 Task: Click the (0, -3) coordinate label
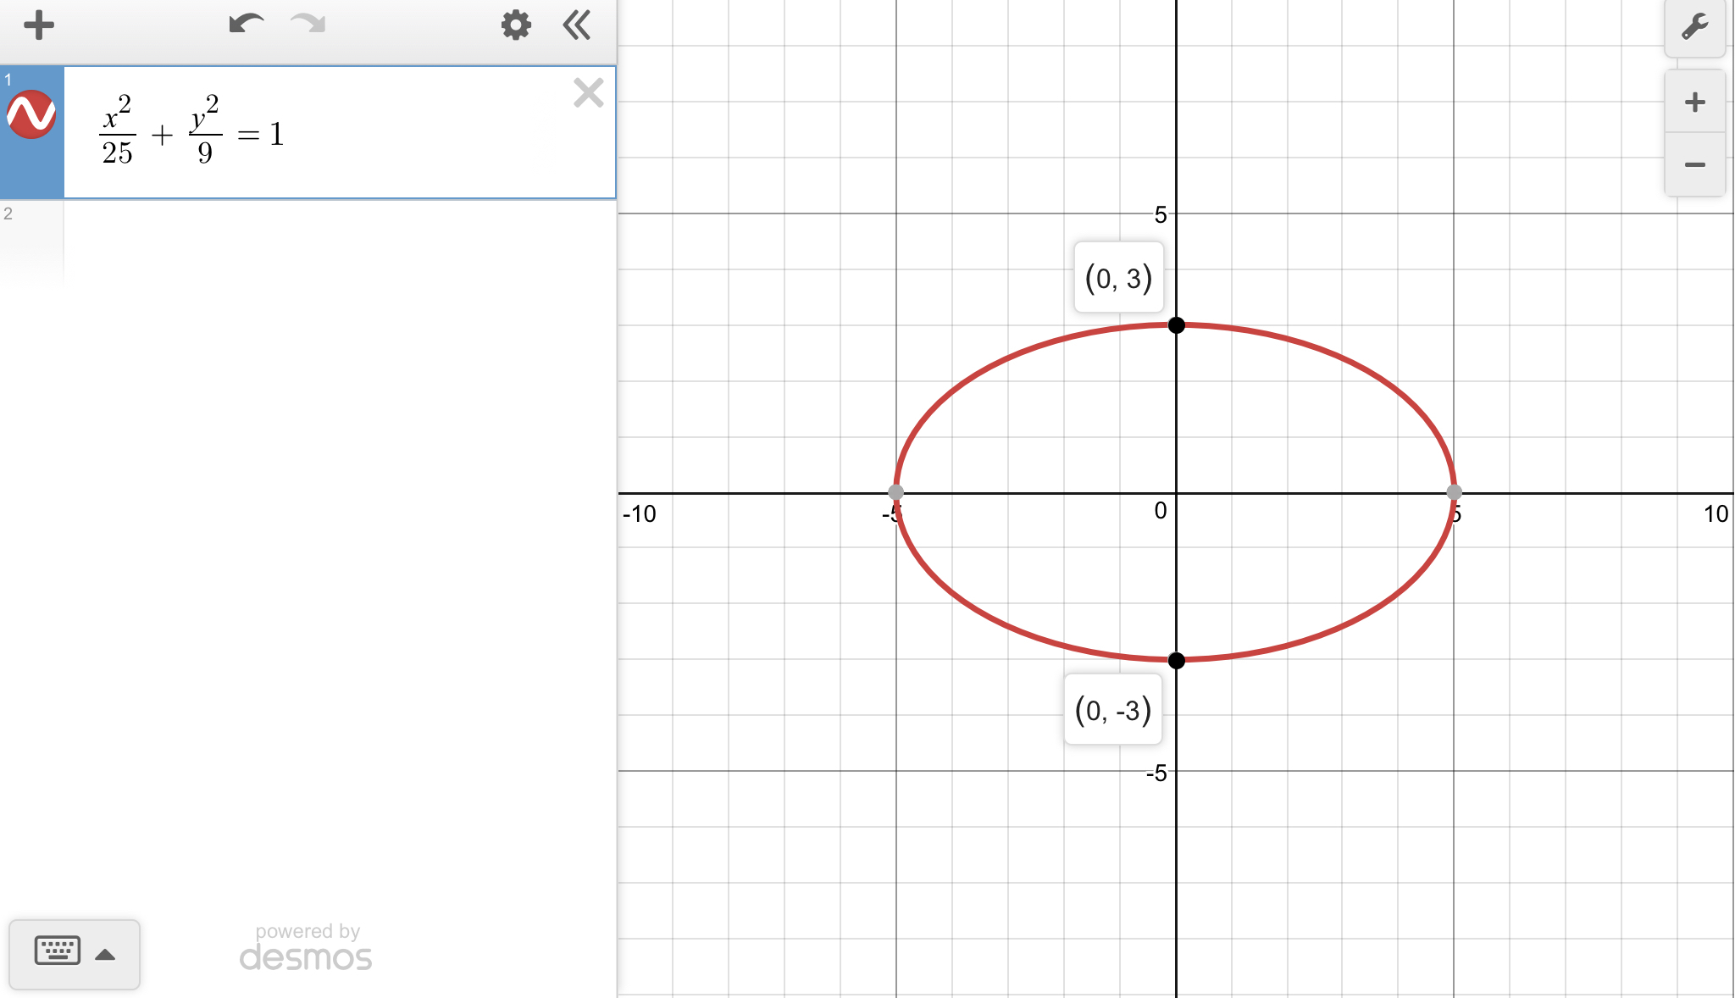click(x=1112, y=710)
